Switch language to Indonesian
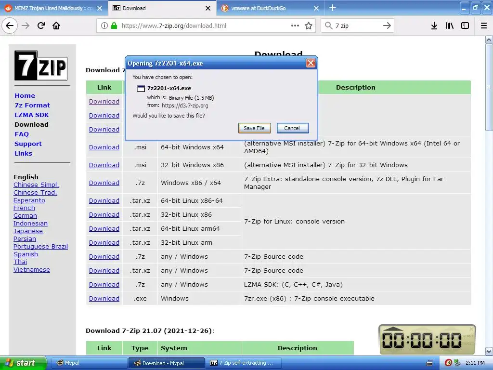Viewport: 493px width, 370px height. pyautogui.click(x=30, y=223)
